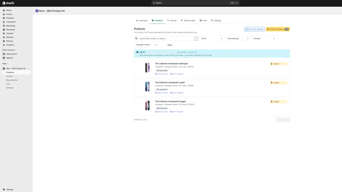Open Home from the sidebar

click(9, 10)
